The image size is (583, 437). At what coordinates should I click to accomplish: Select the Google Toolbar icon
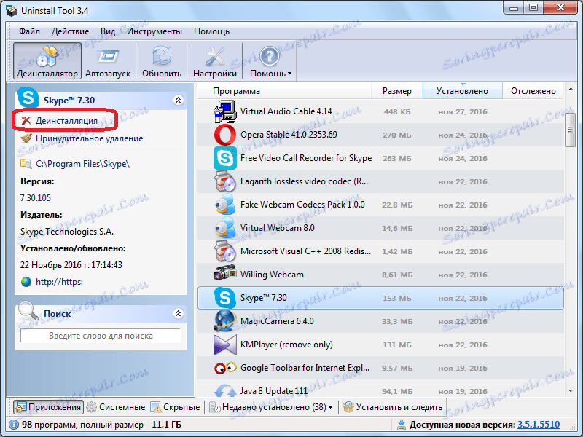(x=225, y=368)
